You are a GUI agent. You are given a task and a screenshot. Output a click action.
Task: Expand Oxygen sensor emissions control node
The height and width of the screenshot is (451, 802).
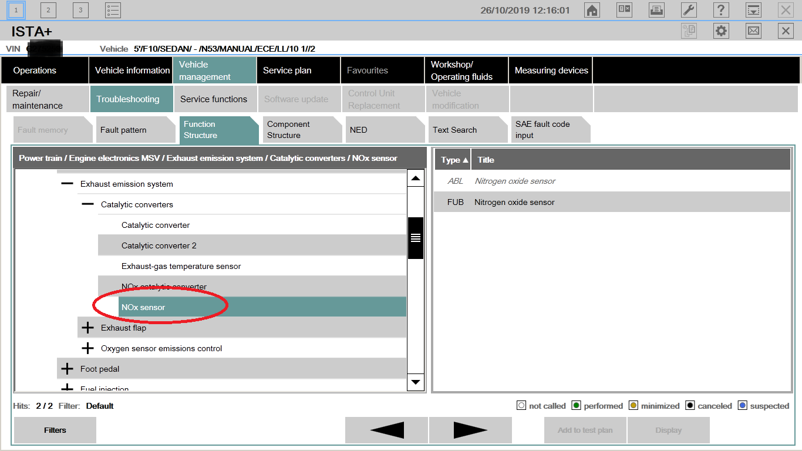pyautogui.click(x=88, y=348)
